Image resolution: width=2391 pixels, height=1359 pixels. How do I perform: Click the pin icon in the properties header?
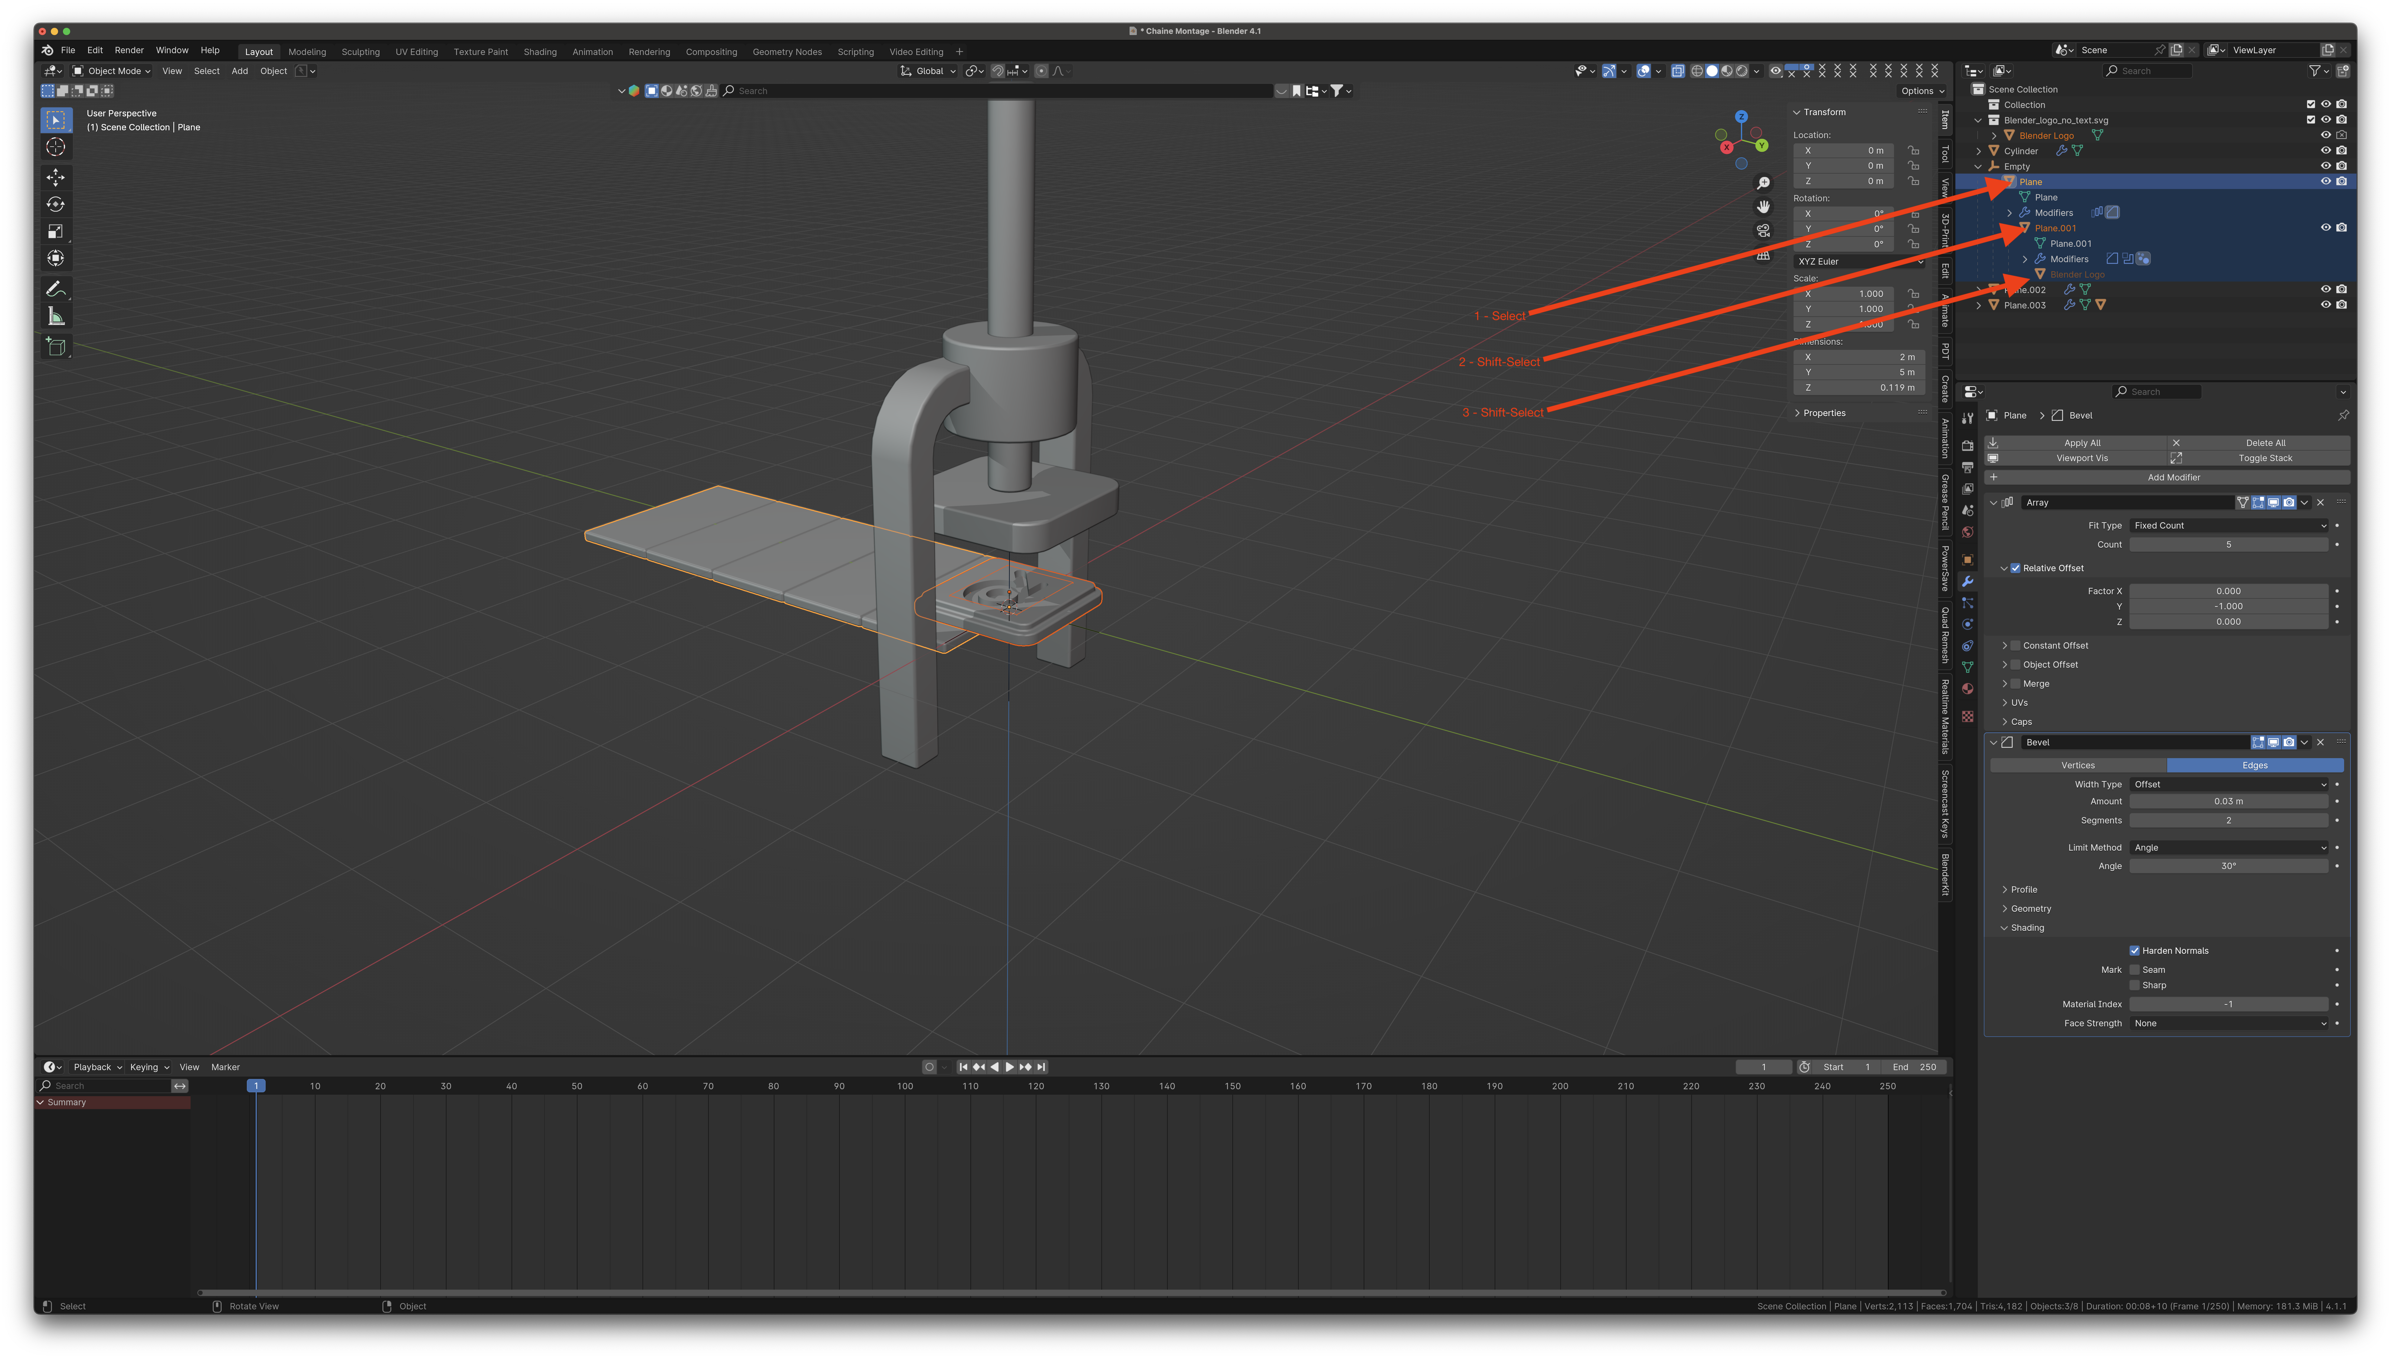[2344, 416]
